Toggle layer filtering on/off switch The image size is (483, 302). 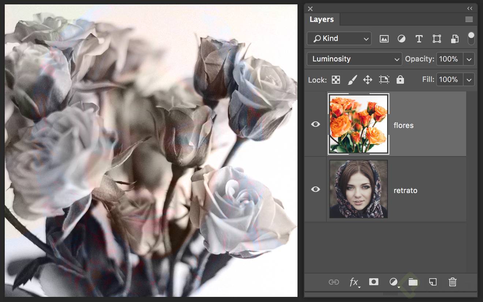pyautogui.click(x=471, y=38)
